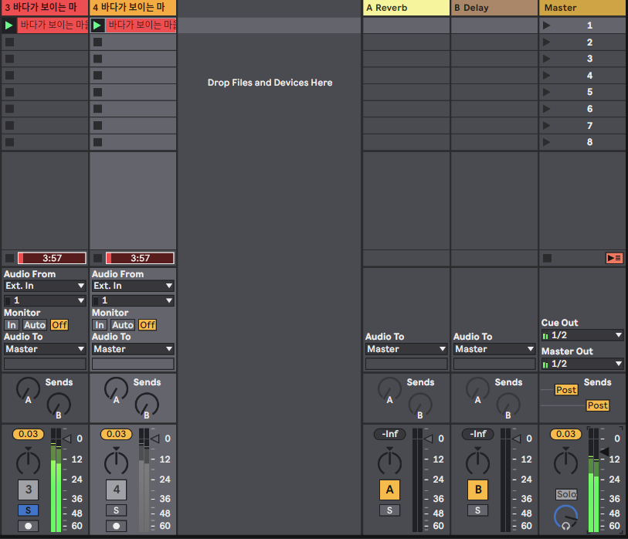The height and width of the screenshot is (539, 628).
Task: Toggle the Master Solo cue button
Action: click(x=566, y=494)
